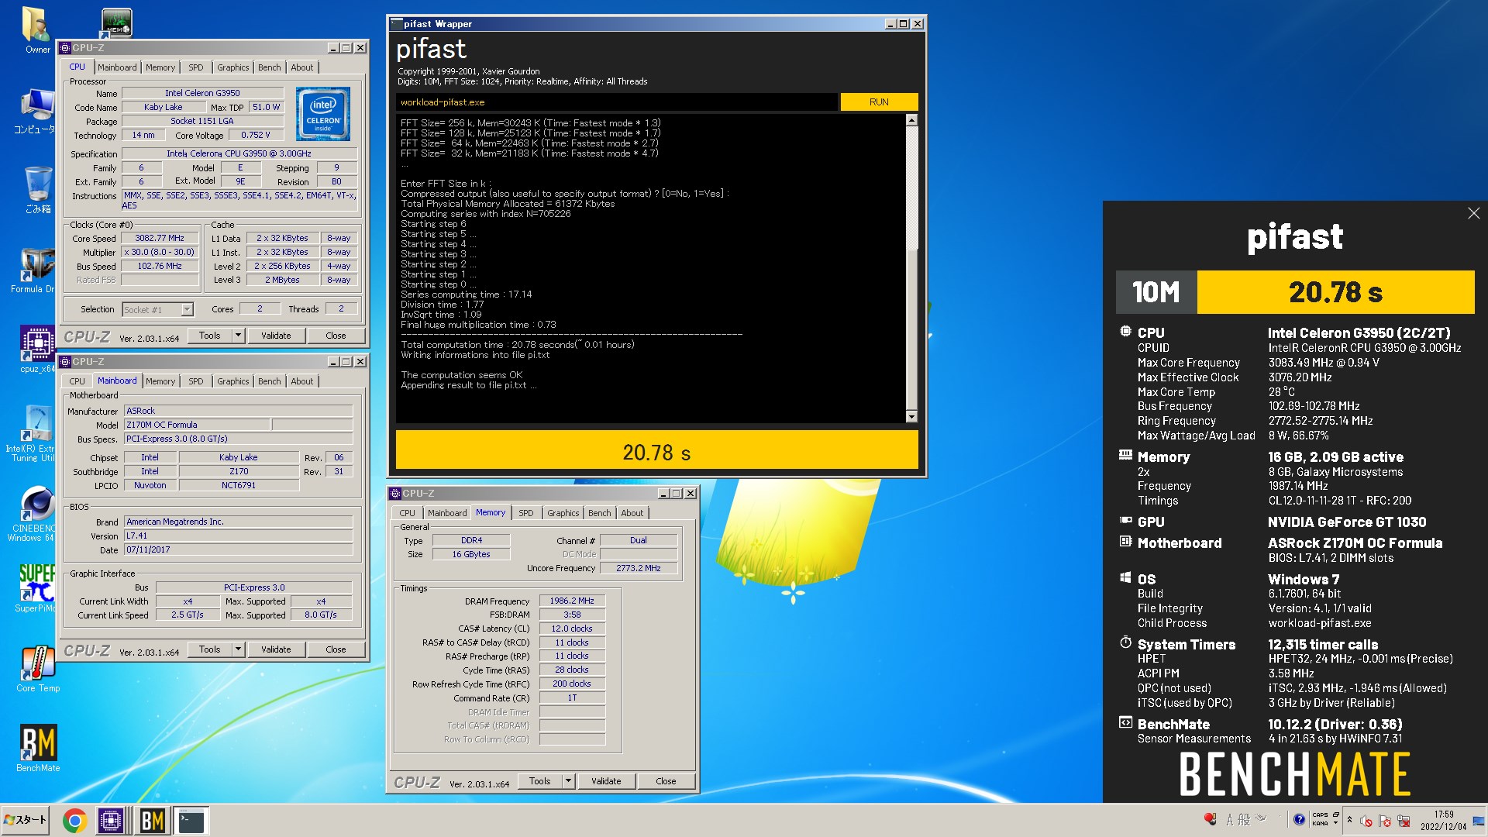The height and width of the screenshot is (837, 1488).
Task: Switch to Mainboard tab in top CPU-Z window
Action: click(117, 67)
